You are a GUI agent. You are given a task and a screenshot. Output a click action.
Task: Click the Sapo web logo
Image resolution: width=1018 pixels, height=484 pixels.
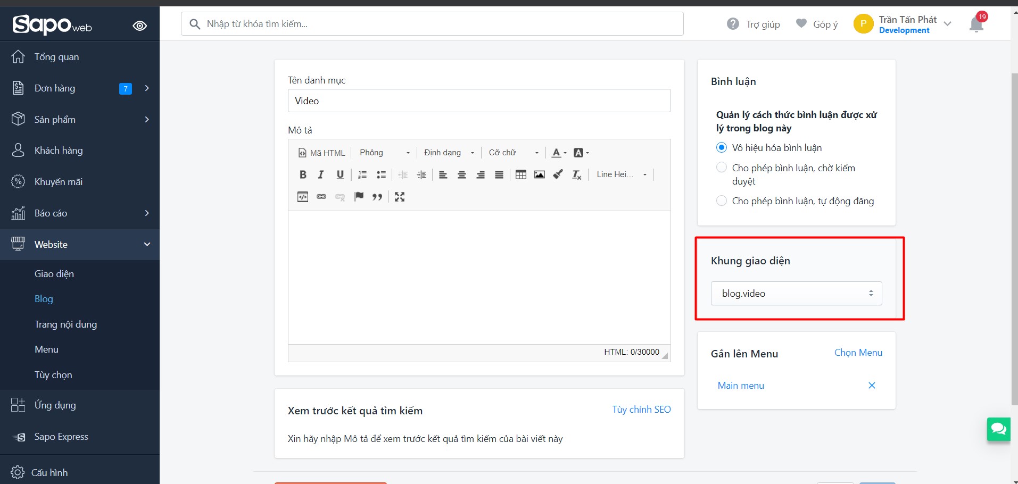[x=52, y=24]
